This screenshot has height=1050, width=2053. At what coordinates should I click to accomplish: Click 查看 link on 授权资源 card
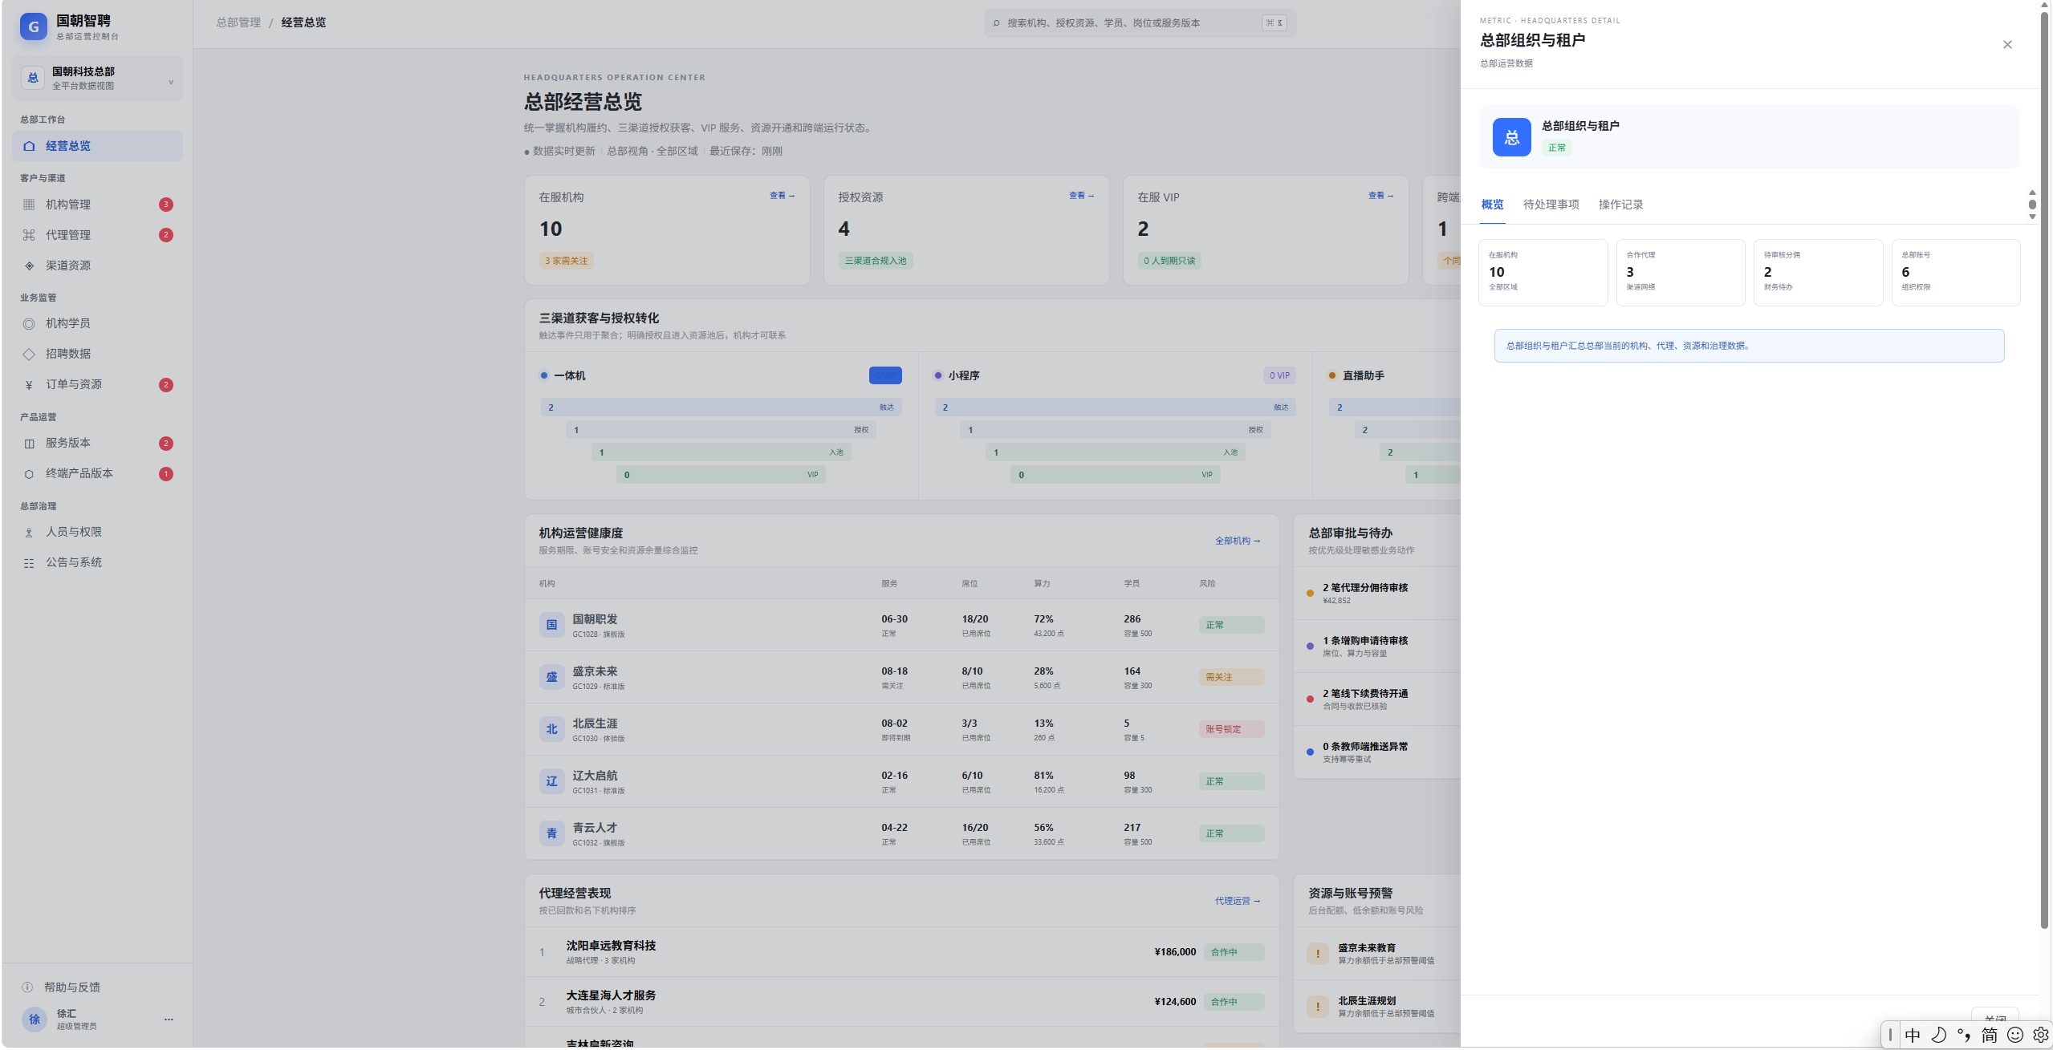pos(1081,196)
